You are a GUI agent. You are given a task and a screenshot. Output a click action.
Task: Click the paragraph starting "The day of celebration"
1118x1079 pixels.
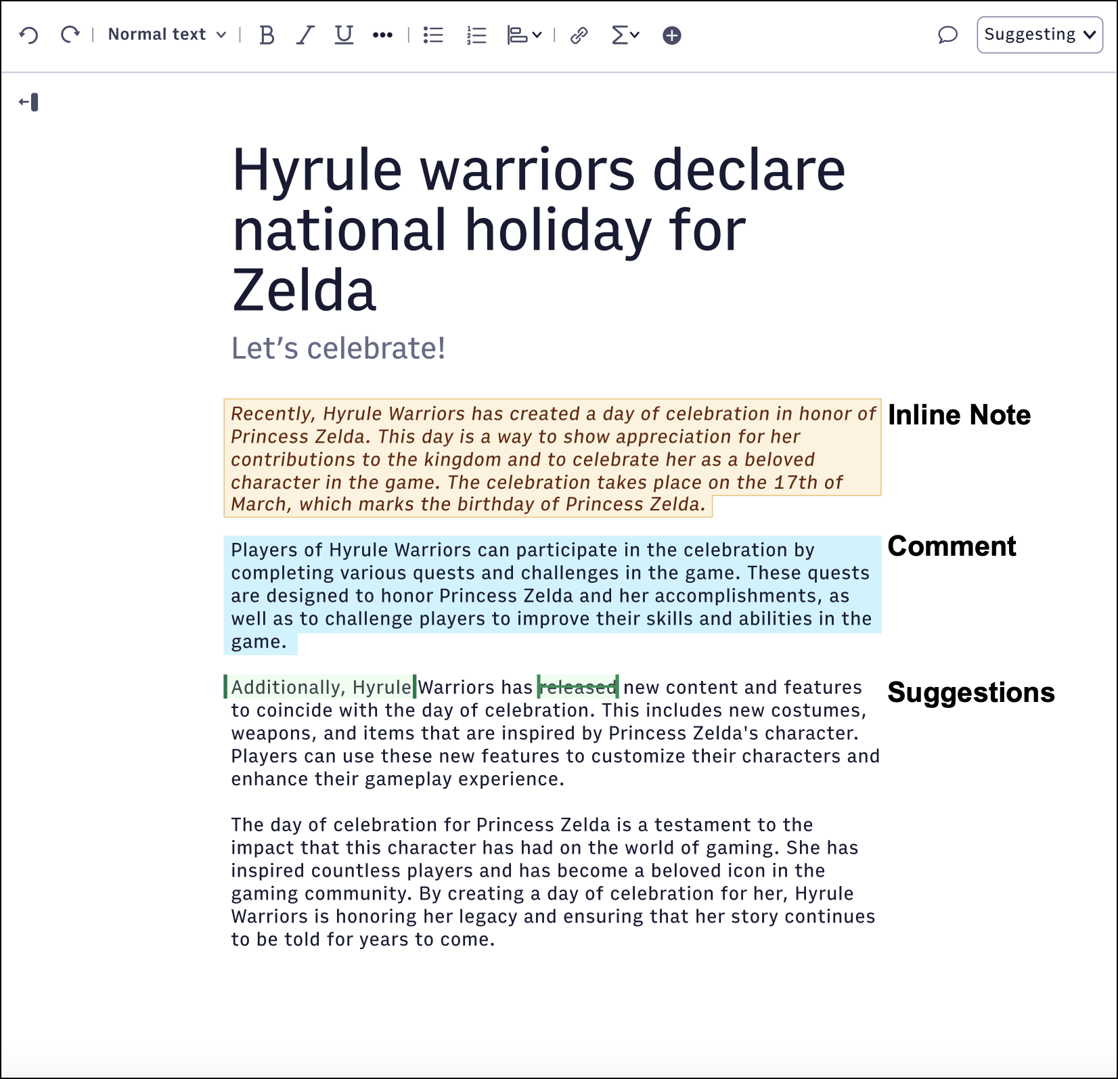[555, 882]
